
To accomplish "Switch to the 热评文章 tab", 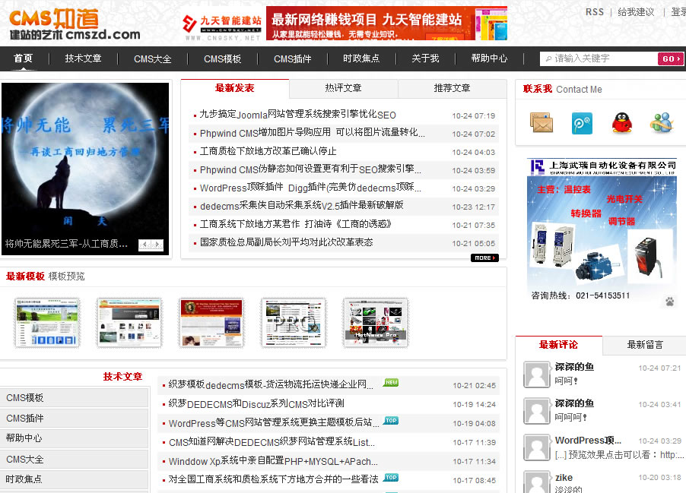I will coord(344,88).
